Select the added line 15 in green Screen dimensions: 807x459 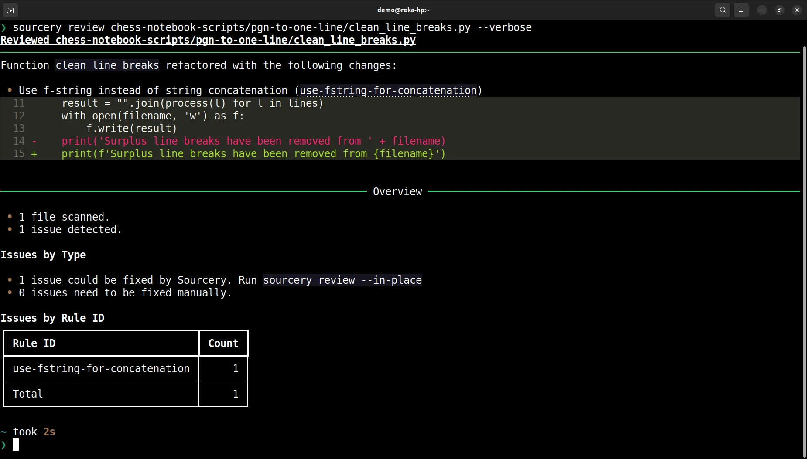pos(253,153)
